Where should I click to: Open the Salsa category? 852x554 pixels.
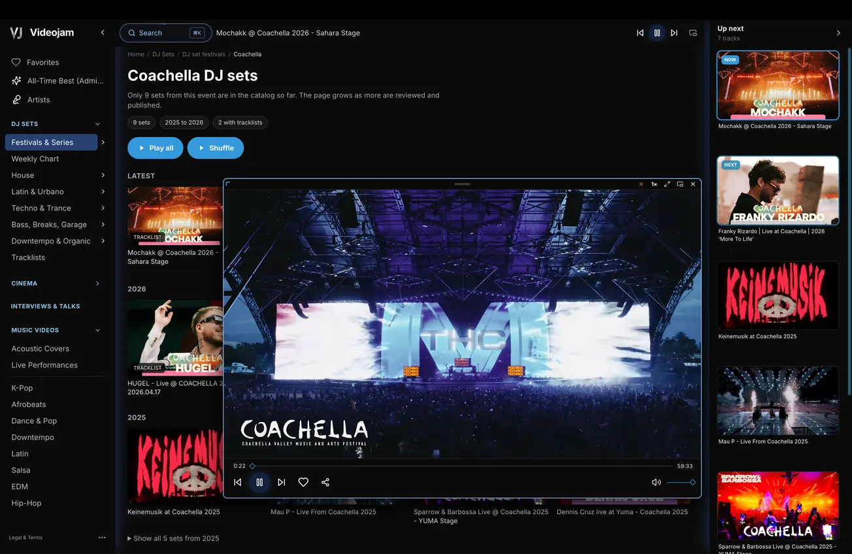pos(21,470)
